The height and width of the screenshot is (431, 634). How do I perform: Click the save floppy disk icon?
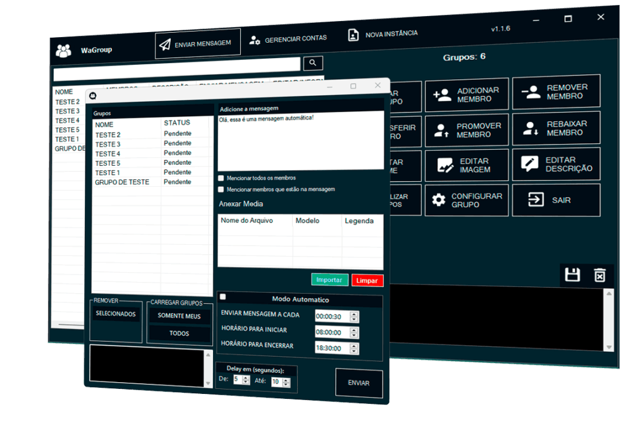pyautogui.click(x=573, y=275)
